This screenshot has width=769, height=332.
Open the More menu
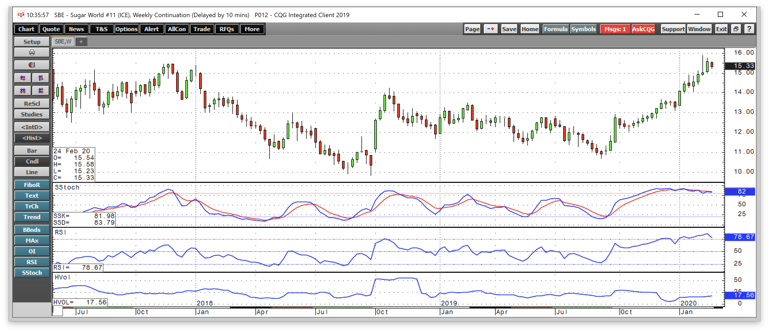[x=252, y=29]
